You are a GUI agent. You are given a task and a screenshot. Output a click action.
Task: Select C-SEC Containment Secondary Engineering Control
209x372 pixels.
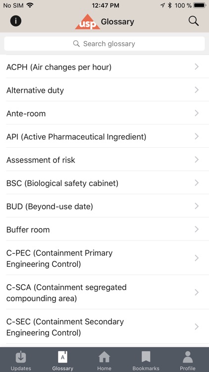[104, 327]
